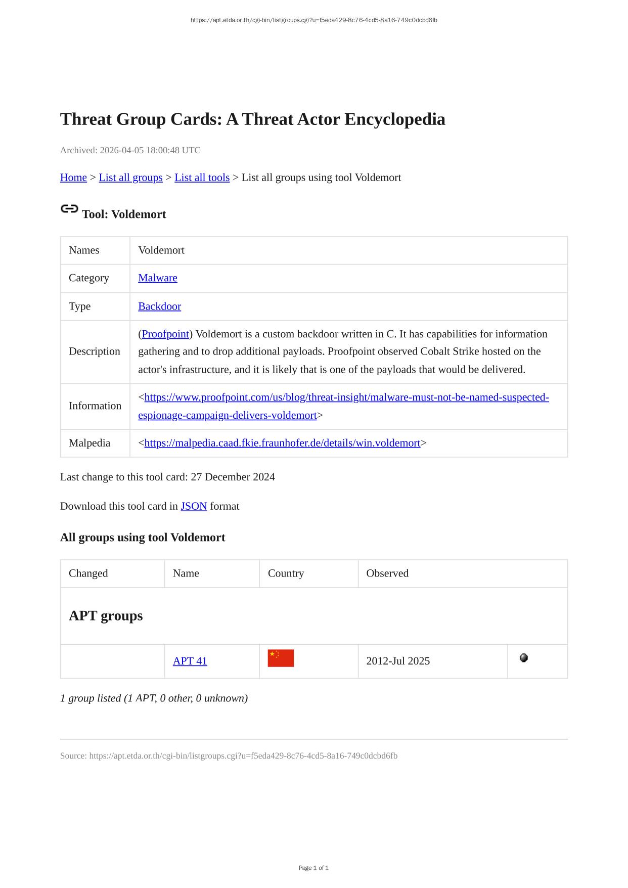Open the APT 41 group card
Image resolution: width=628 pixels, height=888 pixels.
point(190,661)
